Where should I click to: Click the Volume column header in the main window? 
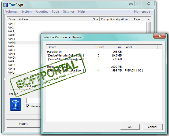pos(51,19)
